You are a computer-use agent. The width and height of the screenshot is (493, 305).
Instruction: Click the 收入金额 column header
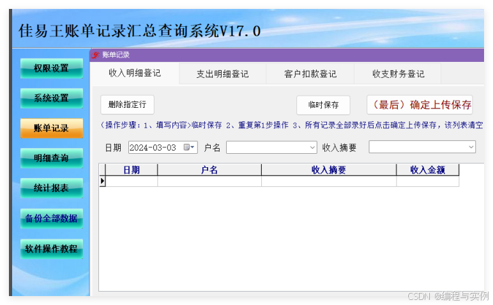pyautogui.click(x=428, y=170)
